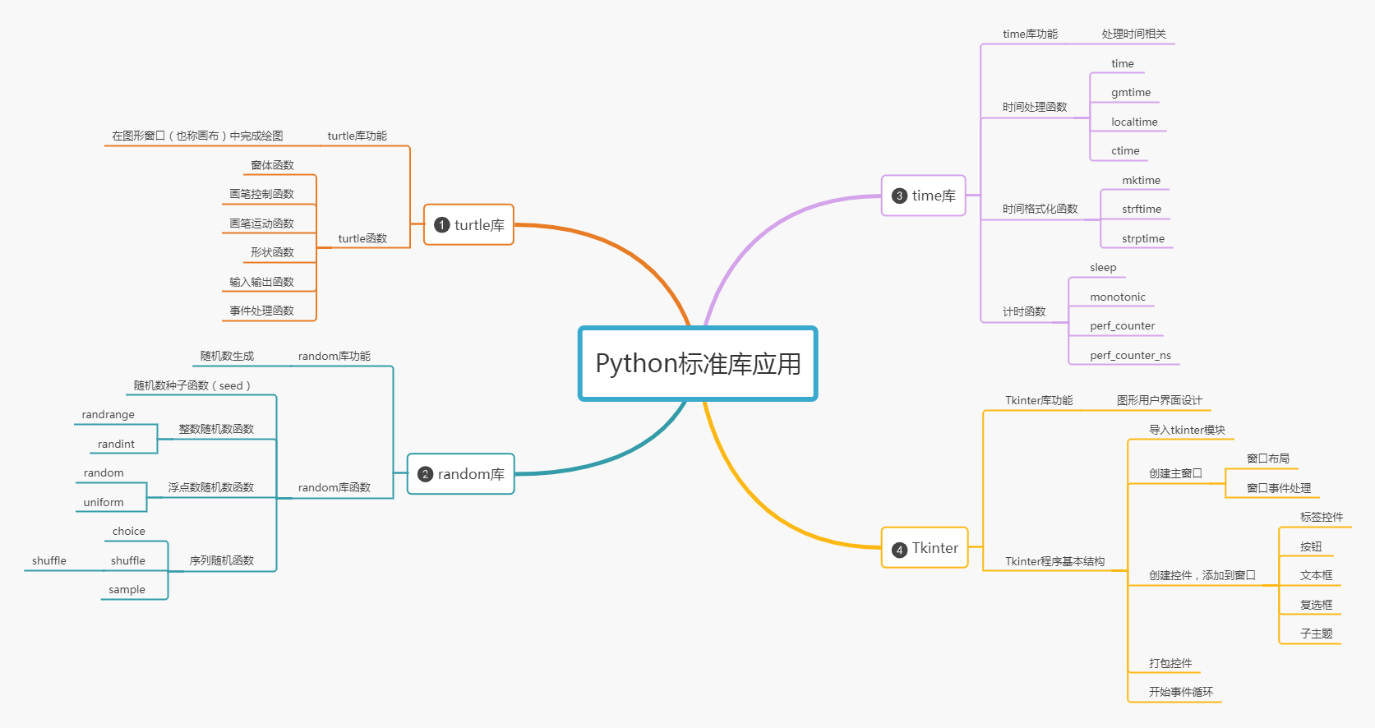The image size is (1375, 728).
Task: Select the localtime leaf
Action: click(1134, 122)
